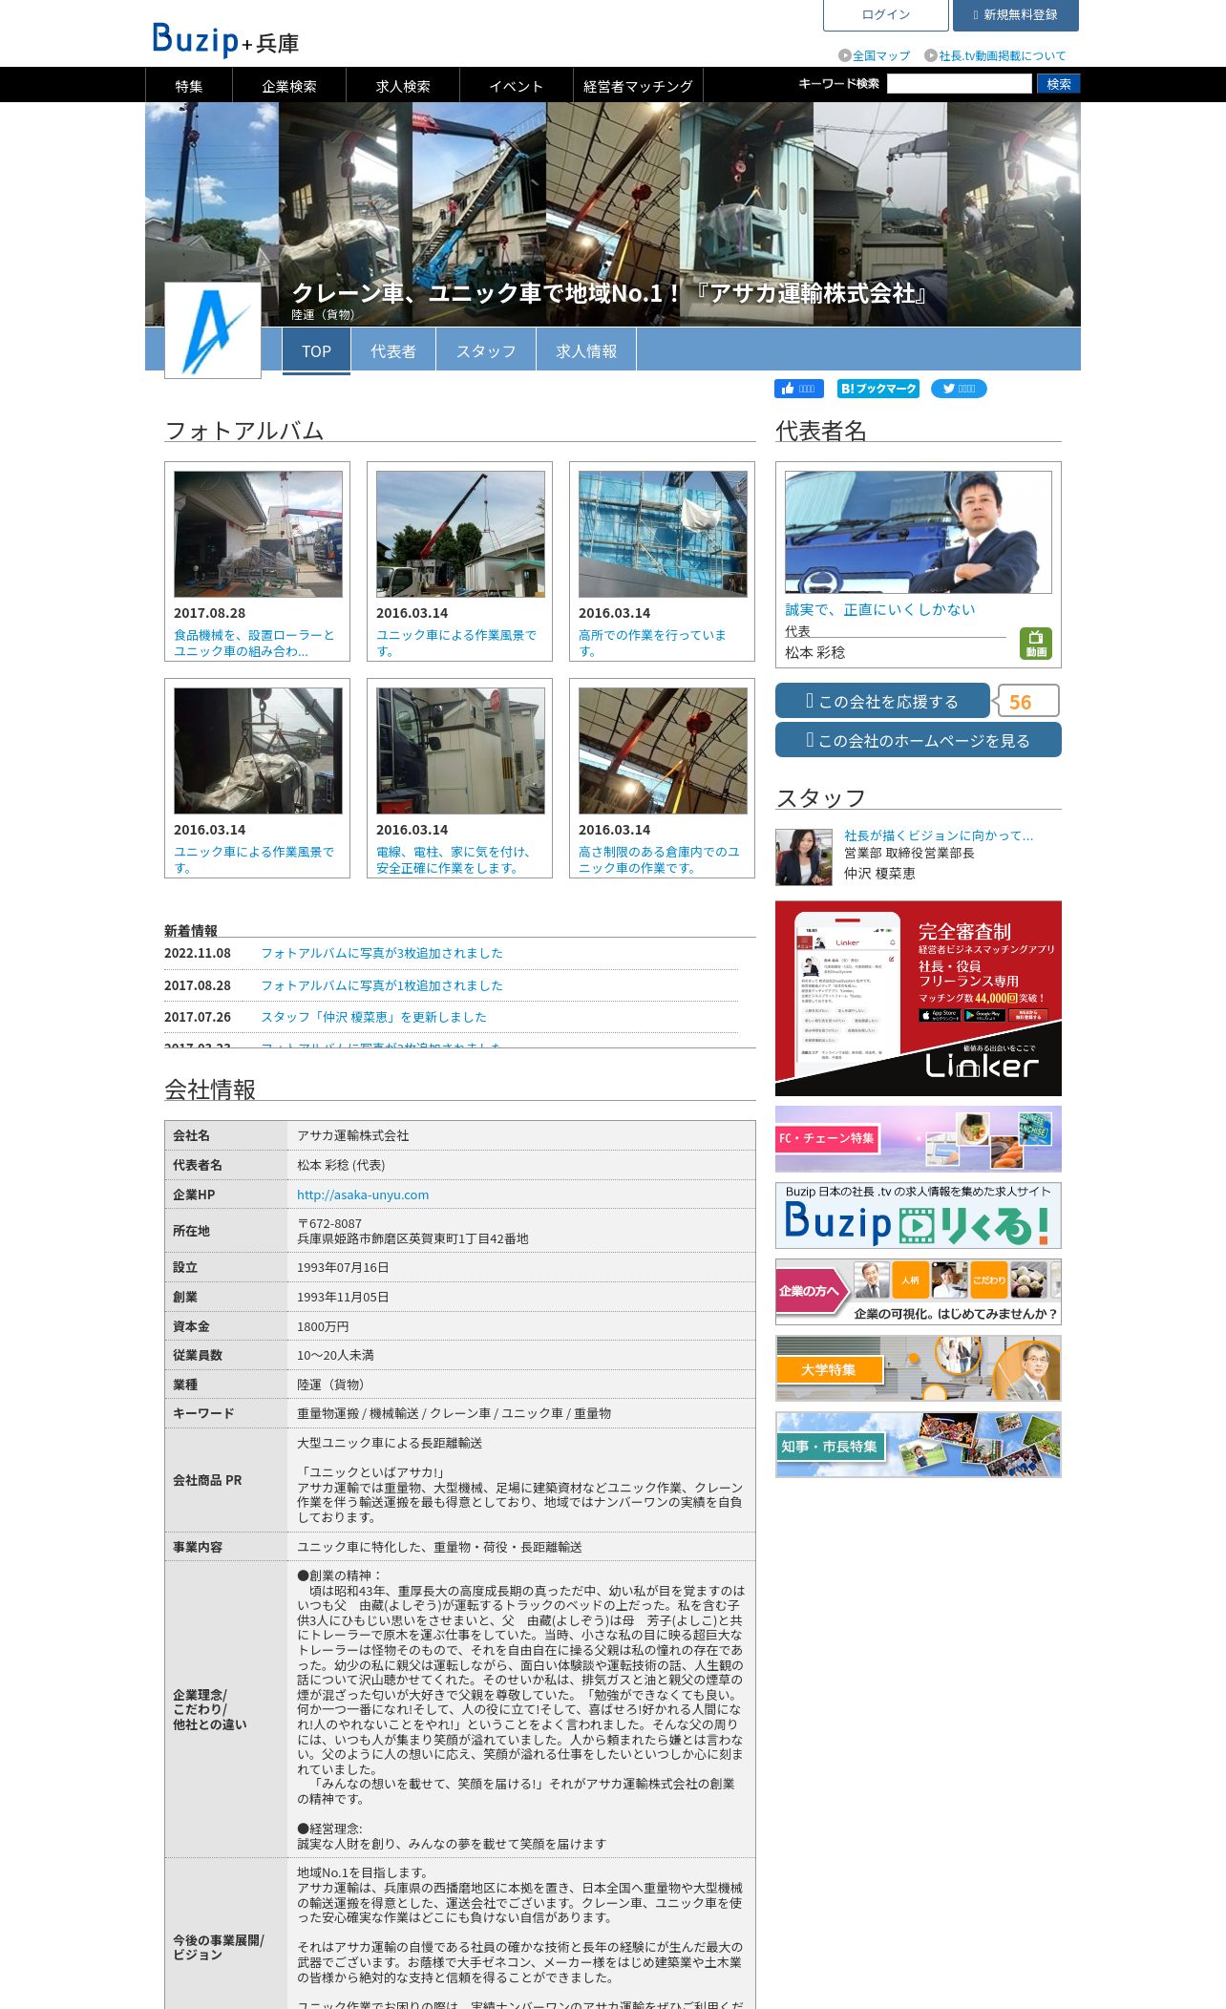Click the Hatena B! ブックマーク button
This screenshot has width=1226, height=2009.
tap(878, 389)
